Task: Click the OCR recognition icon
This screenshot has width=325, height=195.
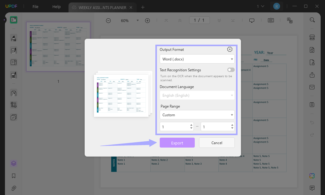Action: (312, 37)
